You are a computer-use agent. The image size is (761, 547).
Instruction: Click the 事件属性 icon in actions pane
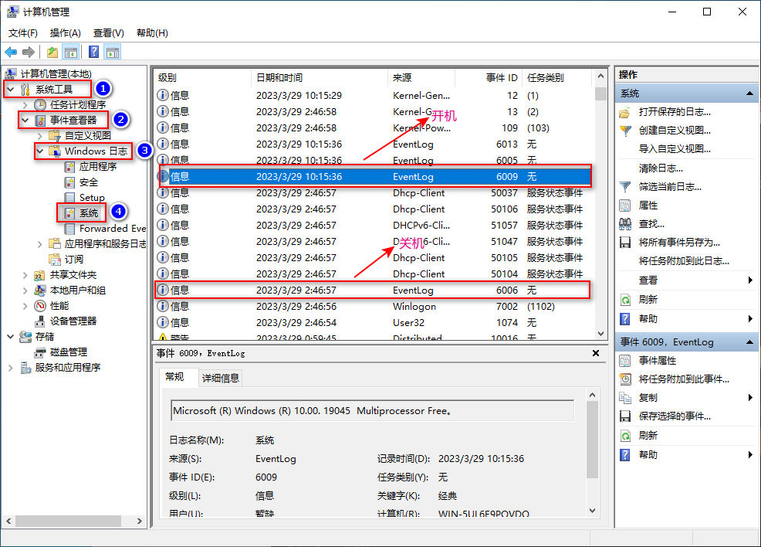pyautogui.click(x=625, y=361)
